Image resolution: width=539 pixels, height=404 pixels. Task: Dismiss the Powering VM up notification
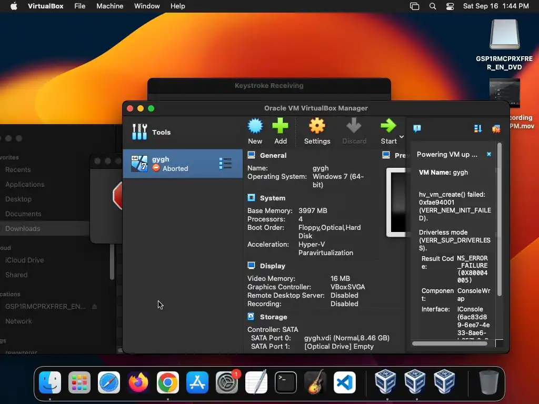(489, 154)
